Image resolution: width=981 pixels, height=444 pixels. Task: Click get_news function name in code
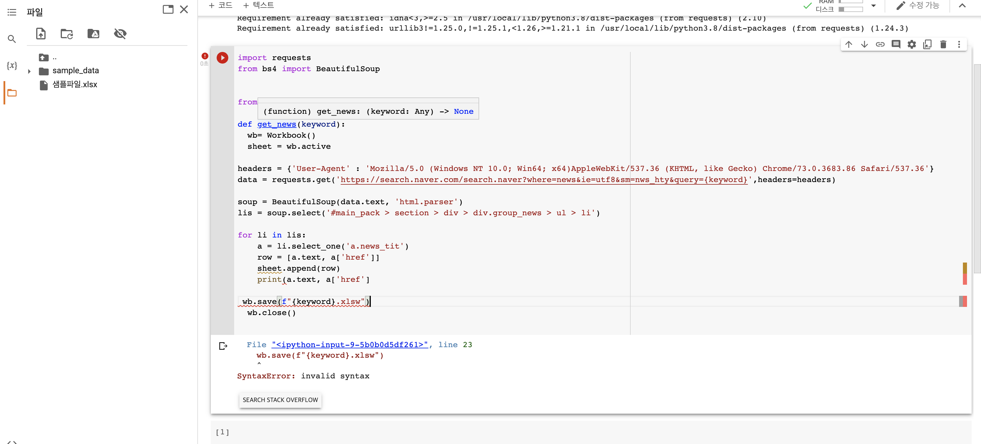pyautogui.click(x=276, y=124)
